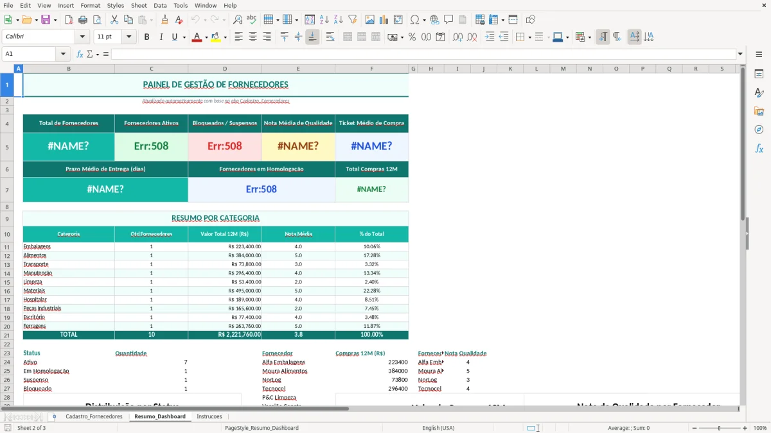The width and height of the screenshot is (771, 433).
Task: Click the Freeze Rows and Columns icon
Action: click(493, 20)
